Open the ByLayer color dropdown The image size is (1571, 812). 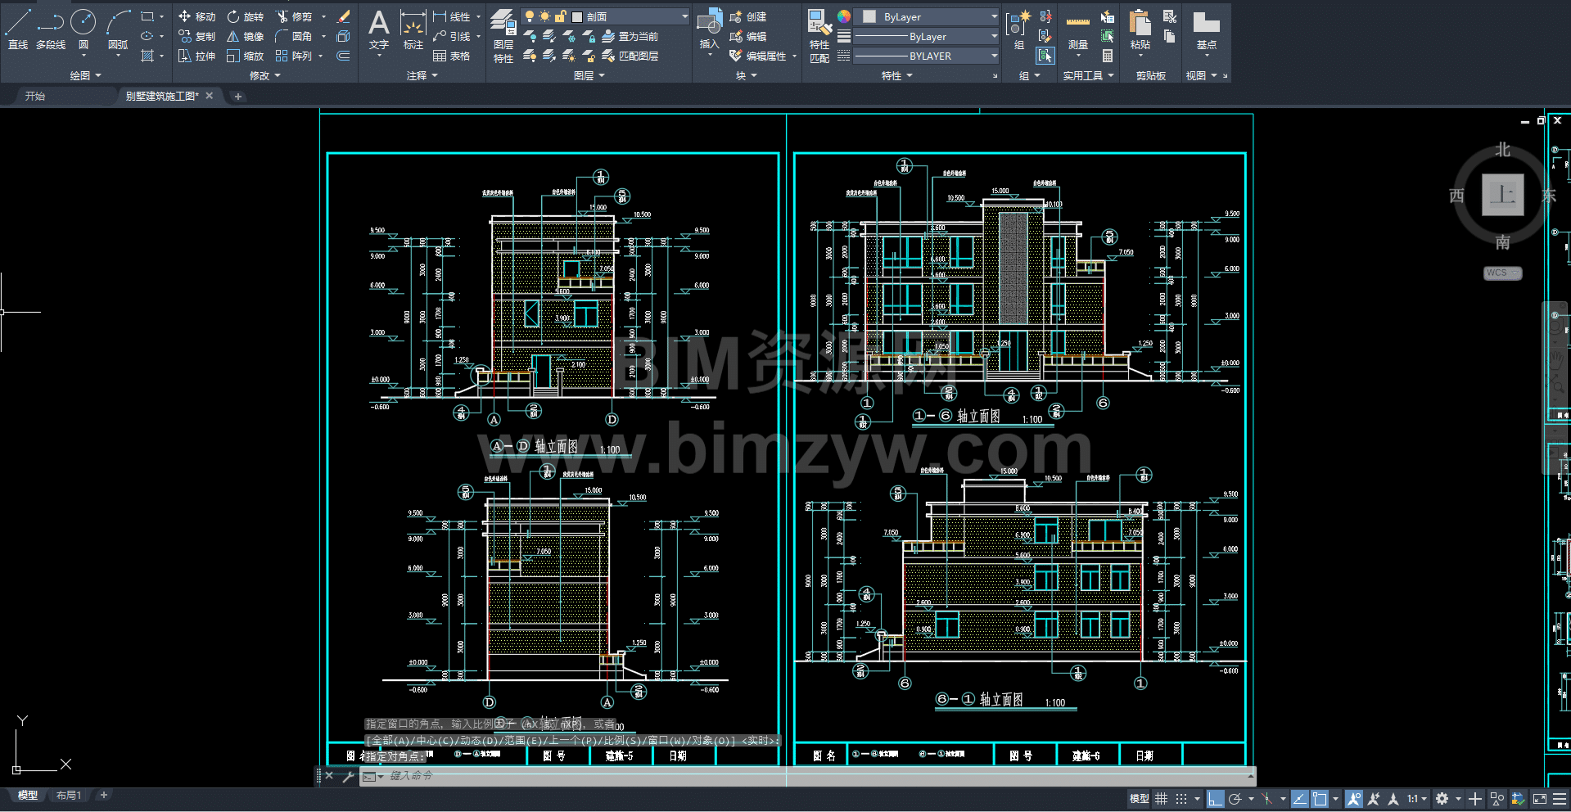click(994, 16)
